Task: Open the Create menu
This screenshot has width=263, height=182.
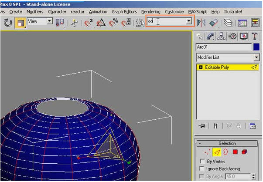Action: pyautogui.click(x=16, y=12)
